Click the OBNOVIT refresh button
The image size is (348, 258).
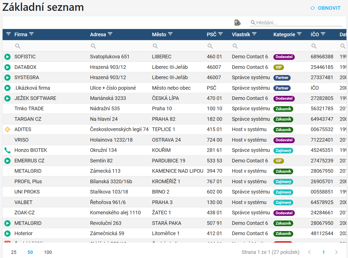pyautogui.click(x=325, y=8)
